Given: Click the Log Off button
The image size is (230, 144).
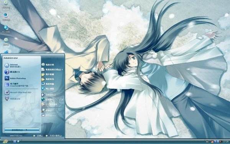Looking at the screenshot, I should (x=38, y=136).
